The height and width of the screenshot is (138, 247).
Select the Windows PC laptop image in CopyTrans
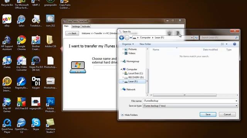pyautogui.click(x=78, y=67)
